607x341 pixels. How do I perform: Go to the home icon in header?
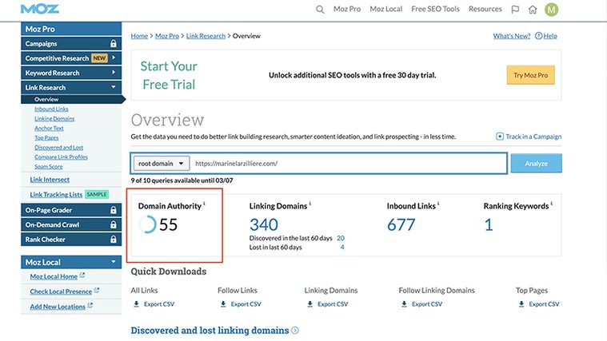[x=533, y=10]
